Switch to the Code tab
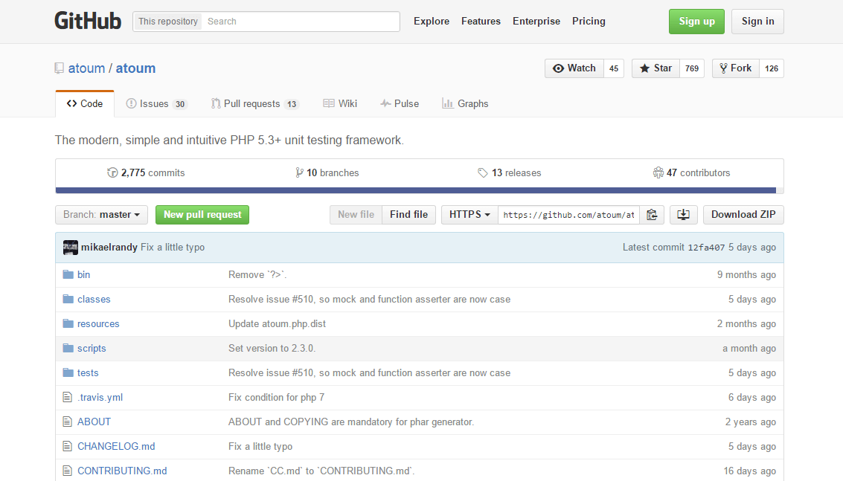The width and height of the screenshot is (843, 481). tap(85, 104)
